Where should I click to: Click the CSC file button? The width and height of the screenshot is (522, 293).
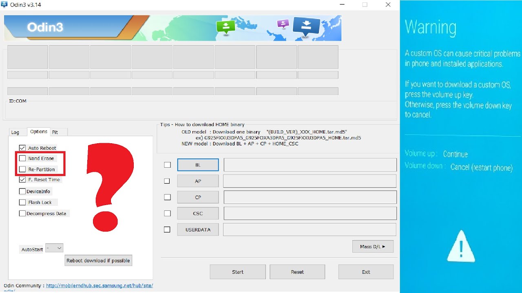pos(198,213)
